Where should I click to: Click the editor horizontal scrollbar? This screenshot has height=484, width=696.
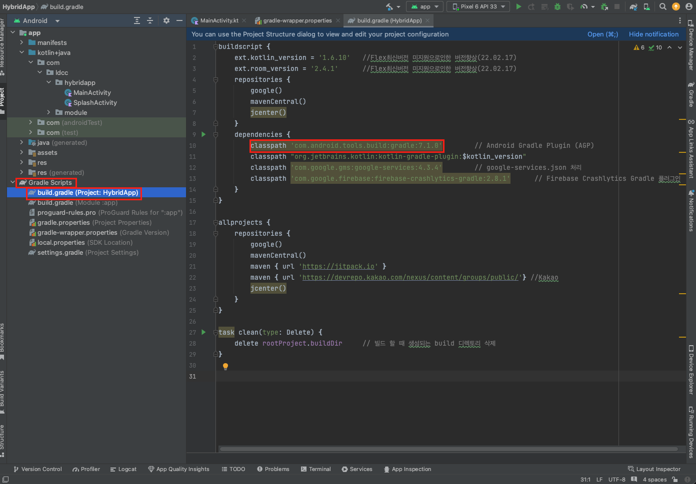tap(448, 449)
